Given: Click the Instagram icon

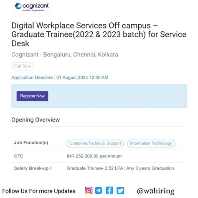Looking at the screenshot, I should coord(89,190).
